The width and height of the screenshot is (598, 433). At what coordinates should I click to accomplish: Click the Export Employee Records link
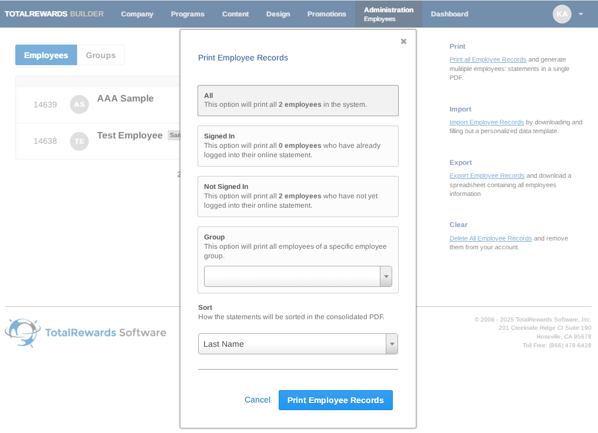487,175
